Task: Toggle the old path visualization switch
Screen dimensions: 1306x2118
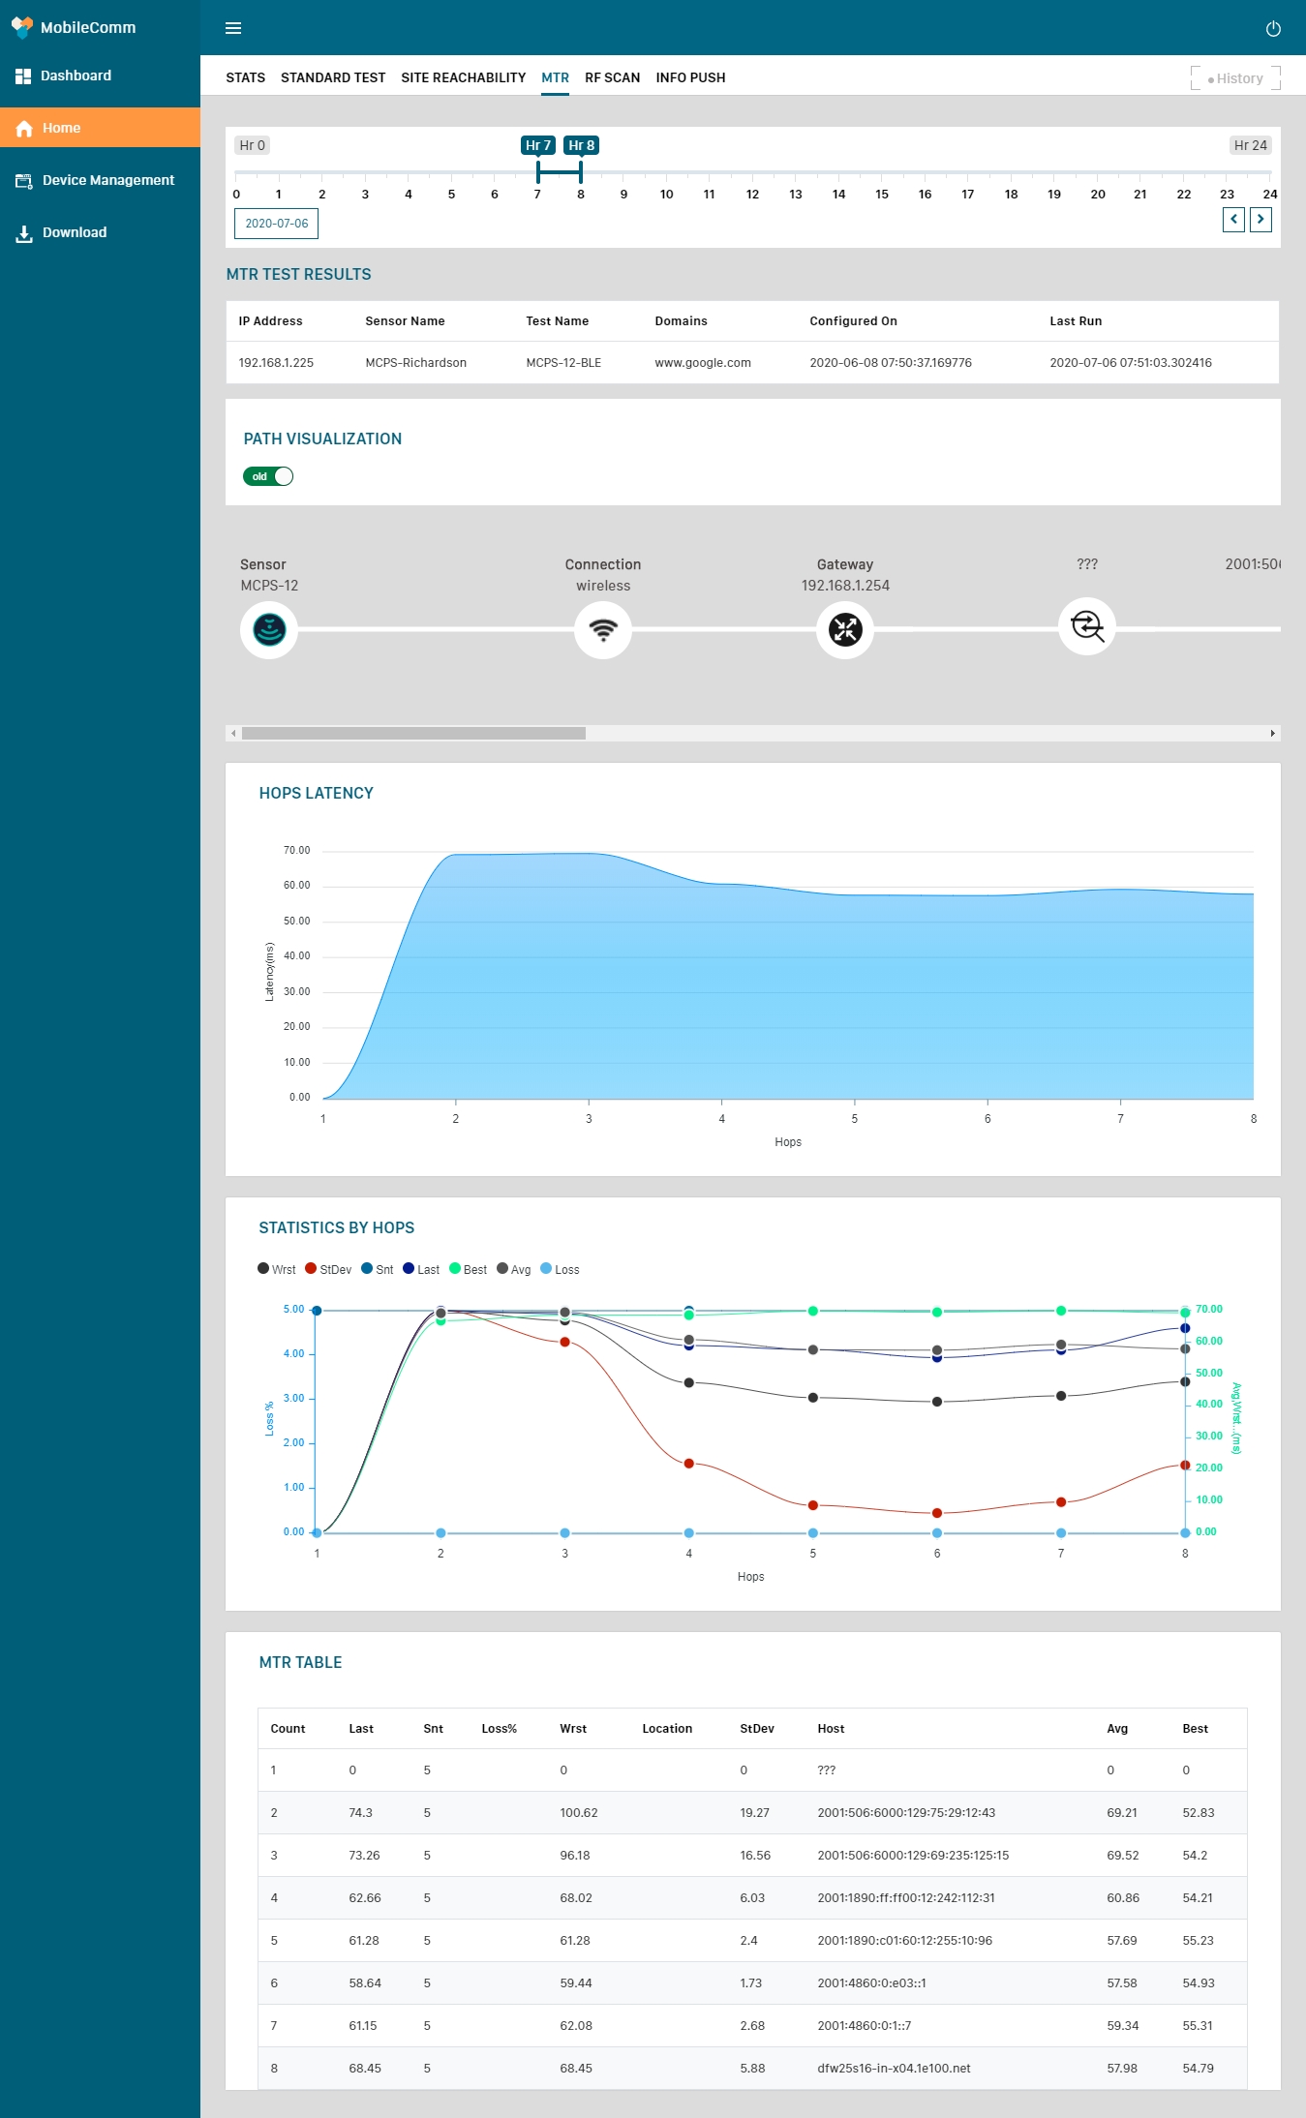Action: 268,476
